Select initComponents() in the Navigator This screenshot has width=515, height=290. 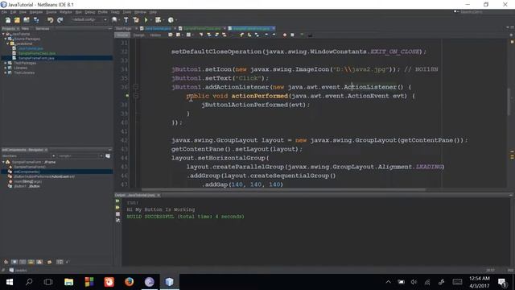click(x=27, y=172)
